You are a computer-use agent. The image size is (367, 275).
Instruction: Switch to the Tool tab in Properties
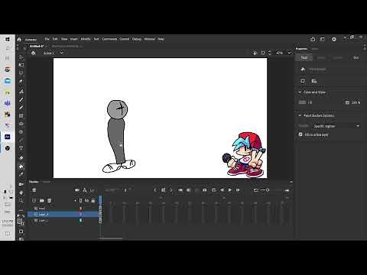304,58
